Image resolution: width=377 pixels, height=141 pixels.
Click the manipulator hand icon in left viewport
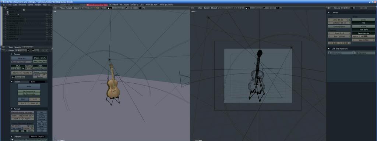tap(109, 8)
